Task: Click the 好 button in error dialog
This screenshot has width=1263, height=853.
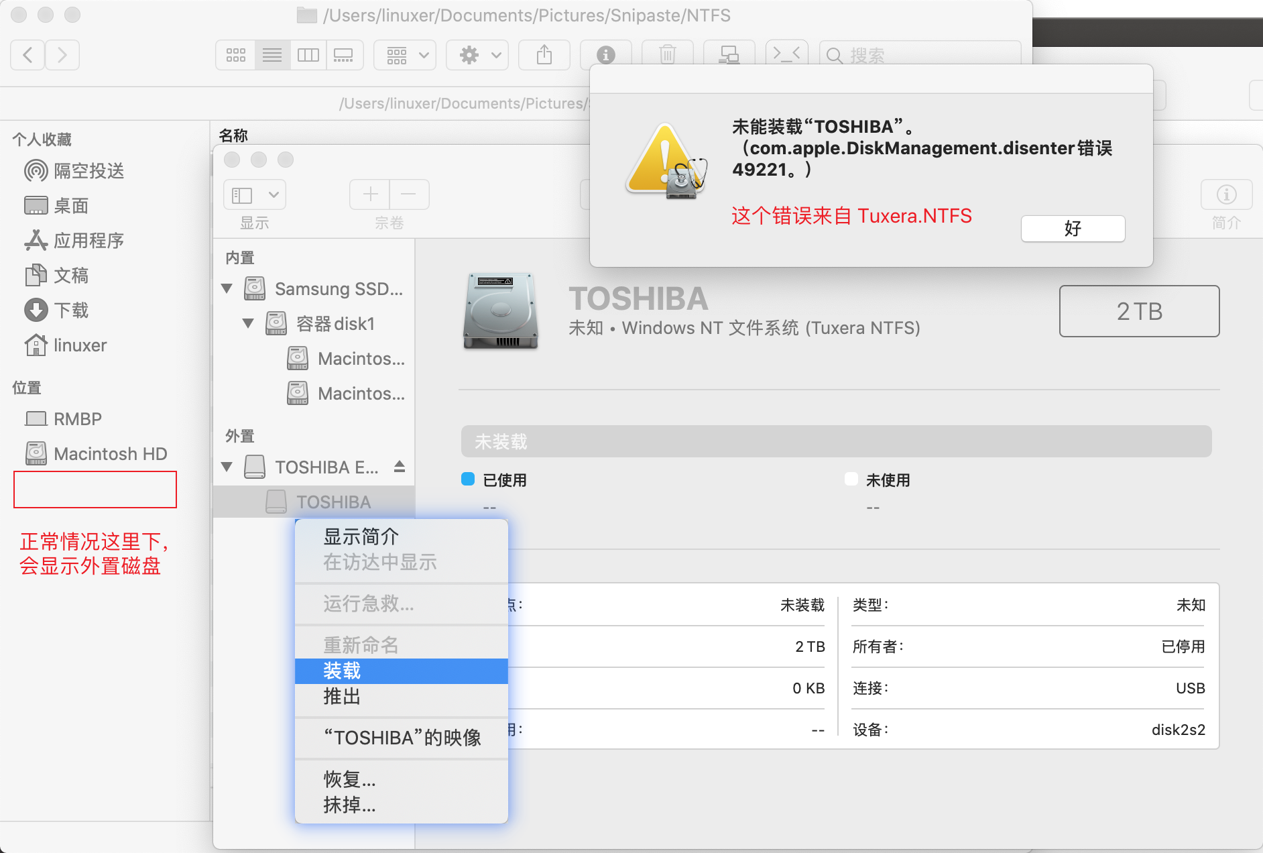Action: click(x=1072, y=229)
